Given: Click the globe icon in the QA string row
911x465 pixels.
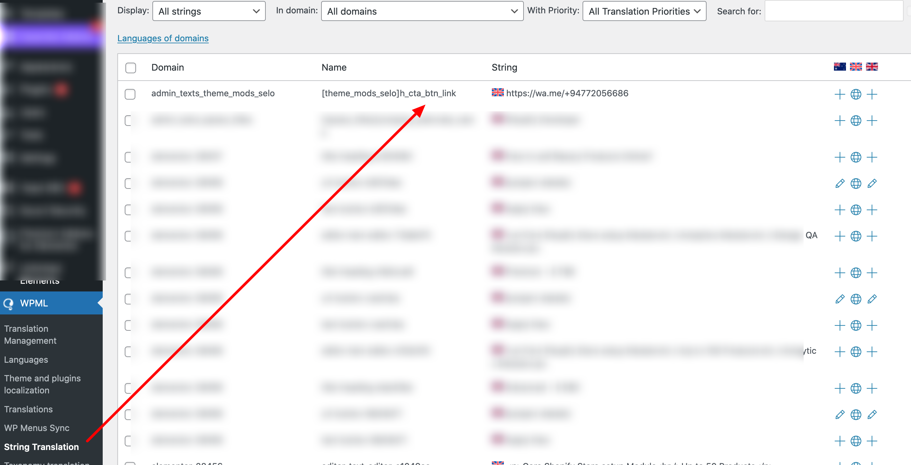Looking at the screenshot, I should click(x=855, y=236).
